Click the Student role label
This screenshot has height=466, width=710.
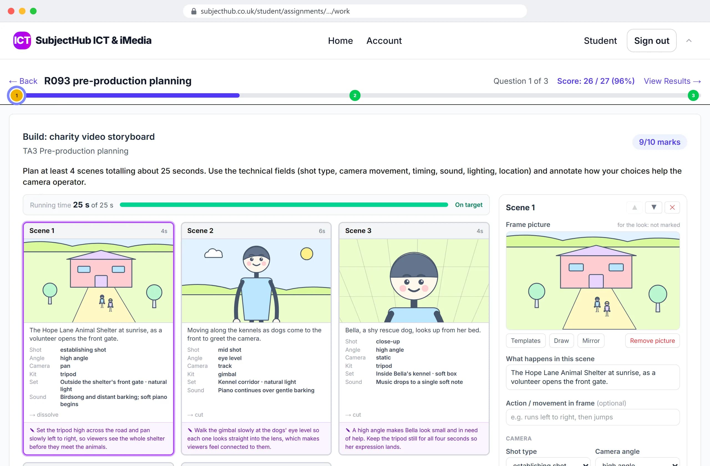pos(600,40)
